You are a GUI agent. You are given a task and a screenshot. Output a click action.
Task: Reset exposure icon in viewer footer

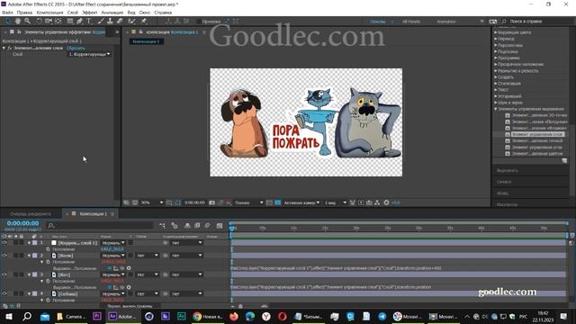click(386, 202)
